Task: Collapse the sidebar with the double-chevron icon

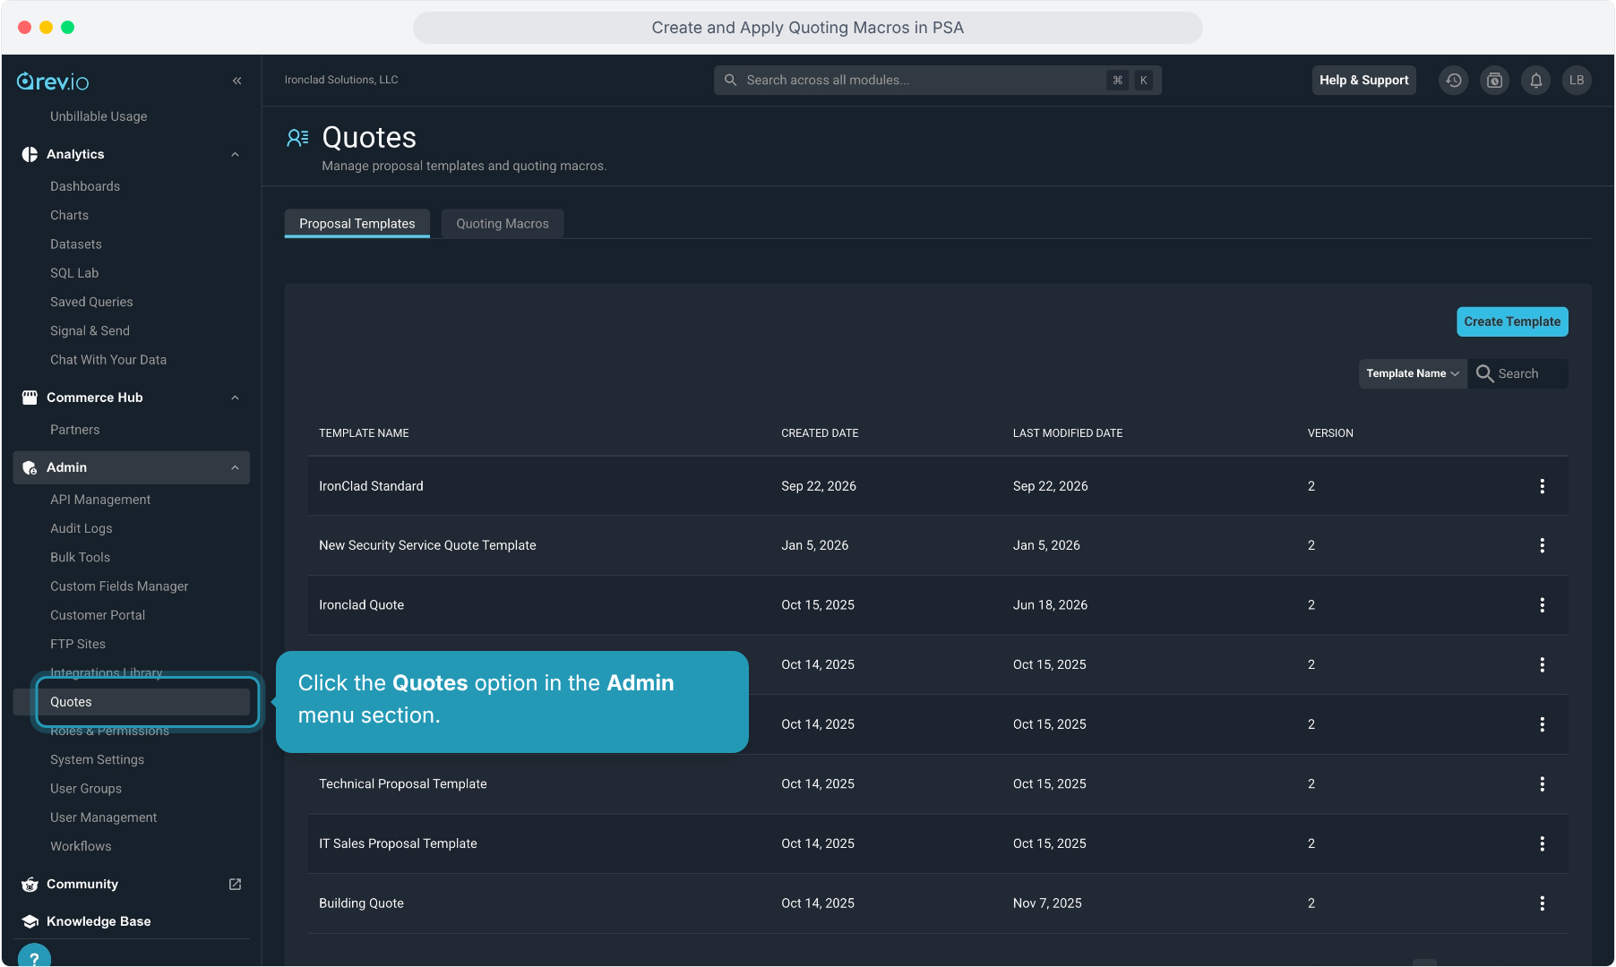Action: click(237, 81)
